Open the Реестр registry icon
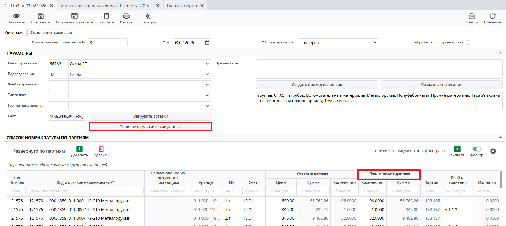This screenshot has height=226, width=506. point(472,16)
